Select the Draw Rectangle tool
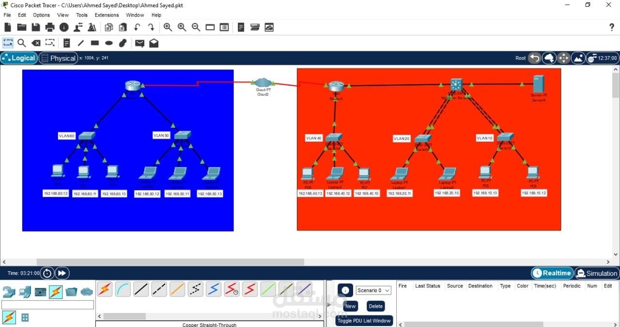620x327 pixels. coord(95,43)
